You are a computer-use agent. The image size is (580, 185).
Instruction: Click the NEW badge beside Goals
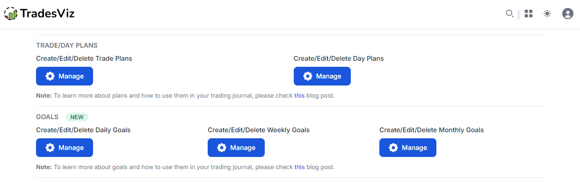pos(77,117)
